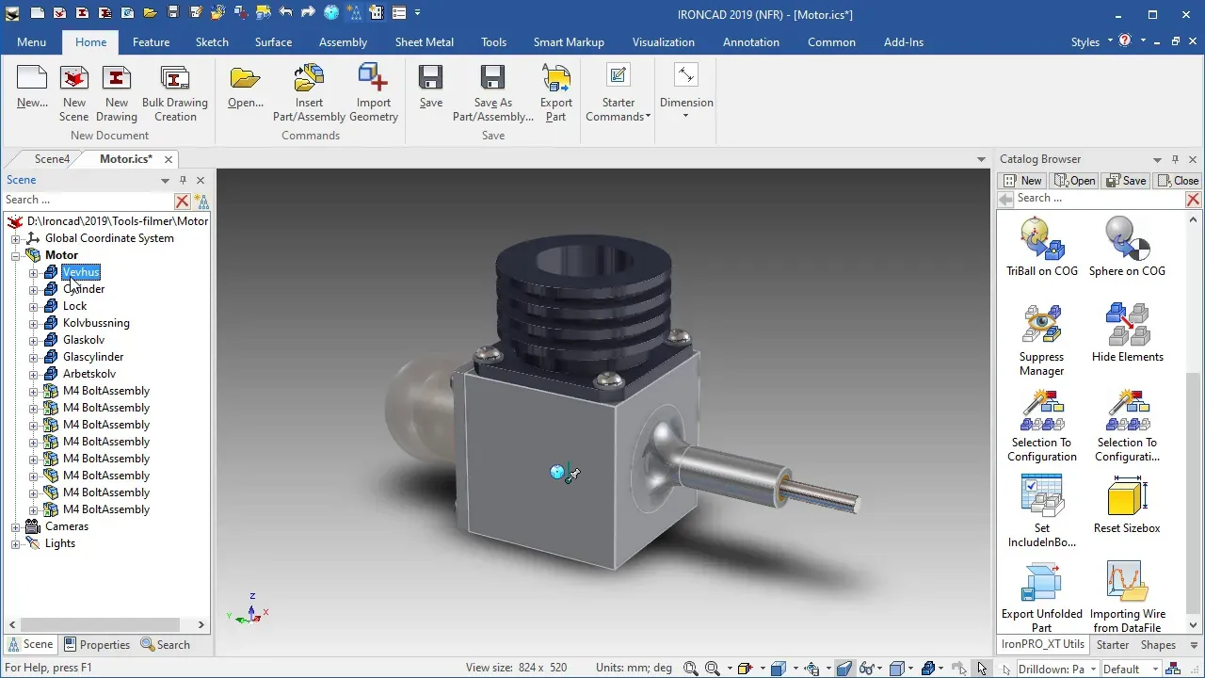Screen dimensions: 1205x678
Task: Expand the Cameras tree node
Action: (15, 526)
